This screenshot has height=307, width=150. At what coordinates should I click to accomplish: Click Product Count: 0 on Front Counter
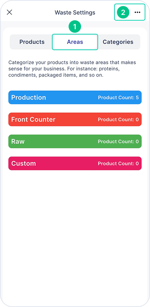coord(118,120)
